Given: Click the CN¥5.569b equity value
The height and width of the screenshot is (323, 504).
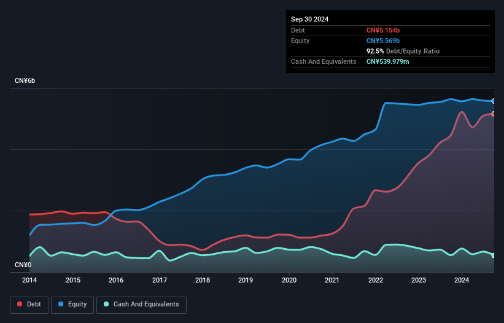Looking at the screenshot, I should [383, 41].
